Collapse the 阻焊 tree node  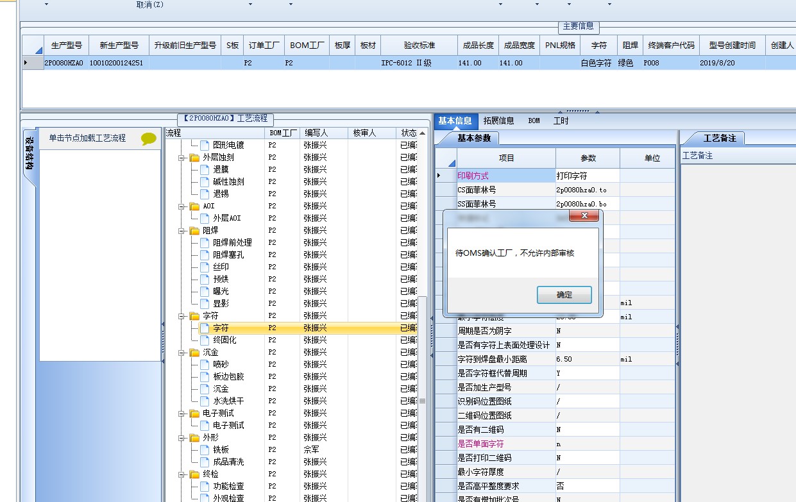182,230
